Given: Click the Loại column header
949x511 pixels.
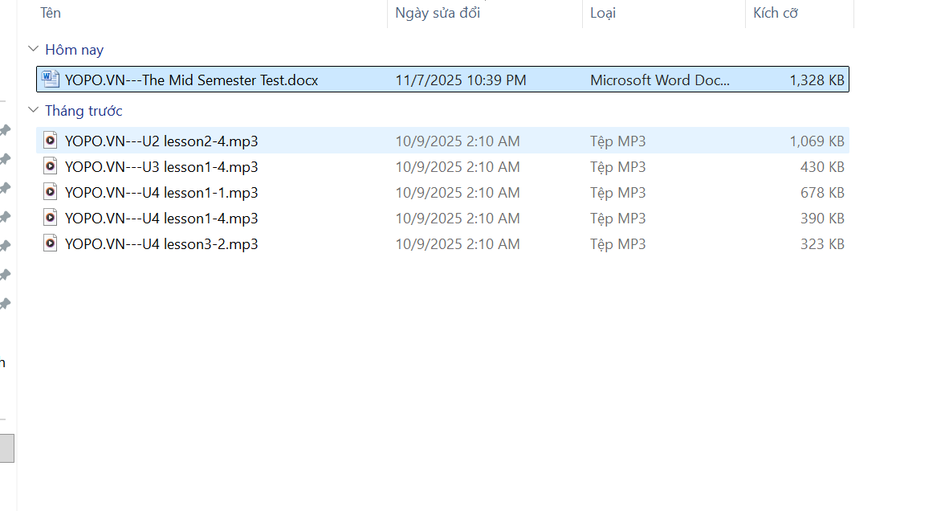Looking at the screenshot, I should click(603, 13).
